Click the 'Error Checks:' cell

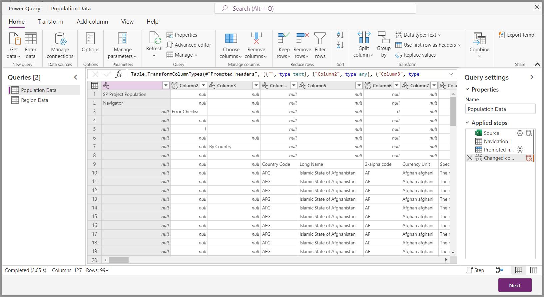(x=189, y=112)
